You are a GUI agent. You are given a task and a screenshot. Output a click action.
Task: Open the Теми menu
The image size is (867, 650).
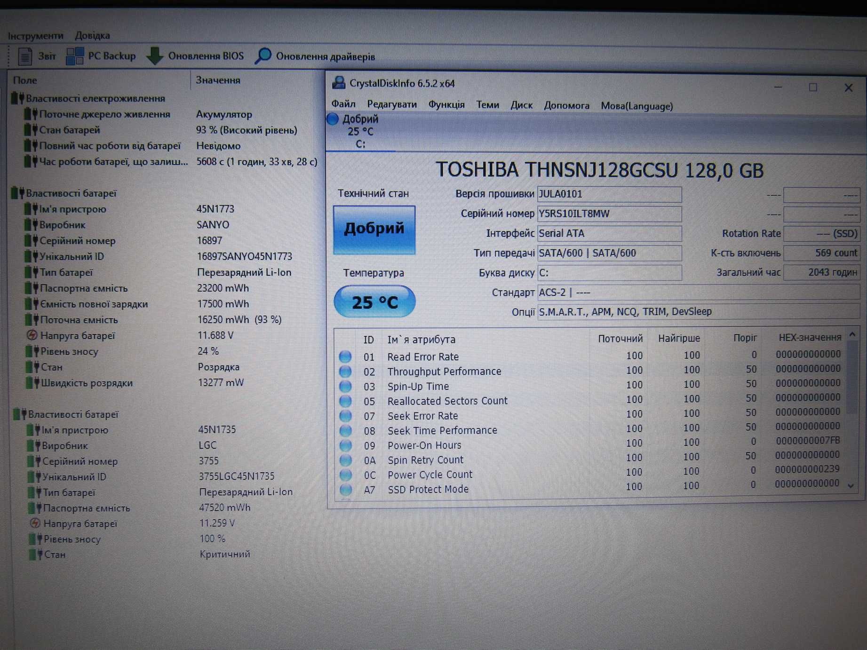pos(487,104)
